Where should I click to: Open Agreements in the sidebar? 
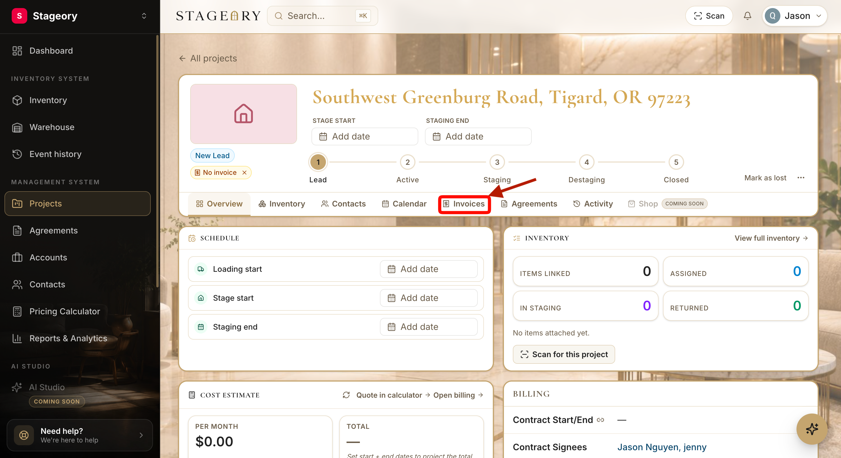click(77, 230)
